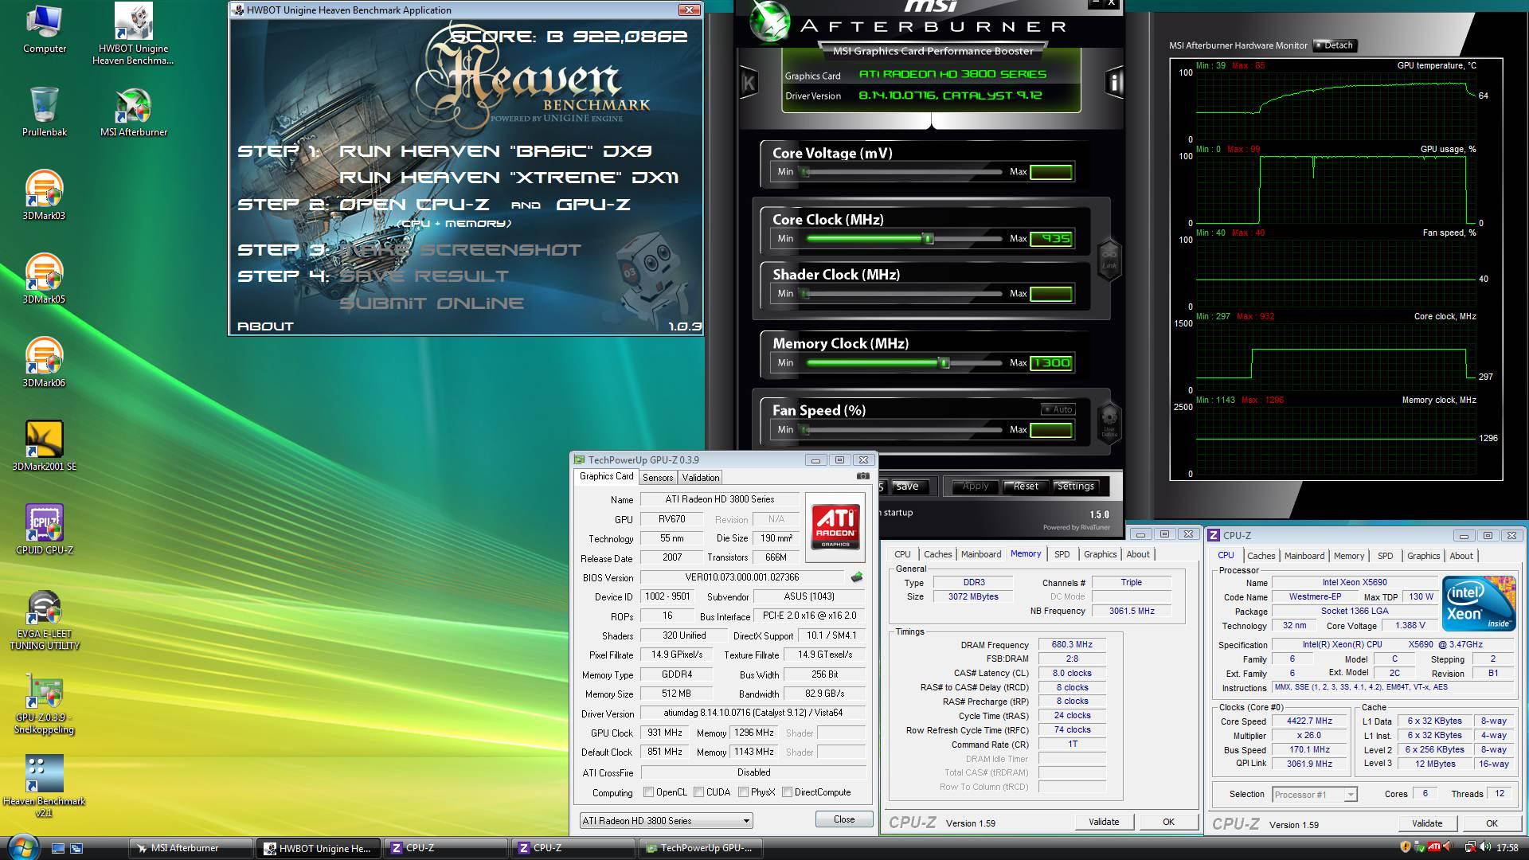1529x860 pixels.
Task: Open Mainboard tab in CPU-Z memory window
Action: click(x=980, y=554)
